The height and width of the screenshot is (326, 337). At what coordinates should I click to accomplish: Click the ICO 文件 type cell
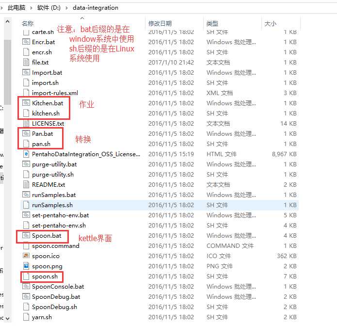(x=219, y=256)
